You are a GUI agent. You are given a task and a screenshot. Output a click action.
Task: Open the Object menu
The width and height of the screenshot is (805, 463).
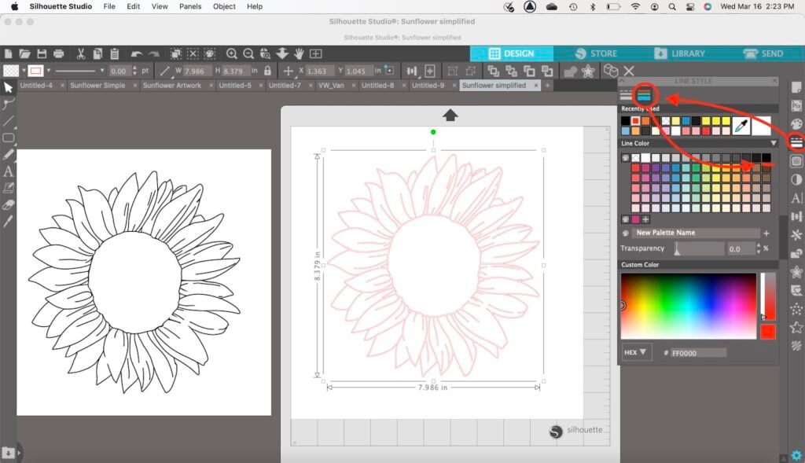click(224, 6)
